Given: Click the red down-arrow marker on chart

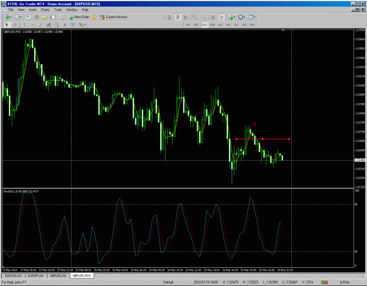Looking at the screenshot, I should (x=254, y=124).
